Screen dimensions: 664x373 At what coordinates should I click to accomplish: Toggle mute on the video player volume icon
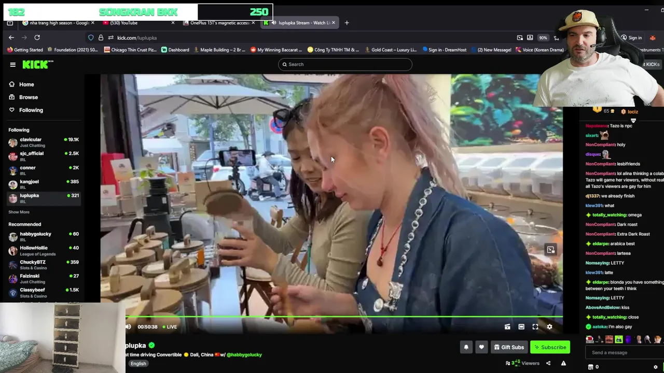point(128,327)
